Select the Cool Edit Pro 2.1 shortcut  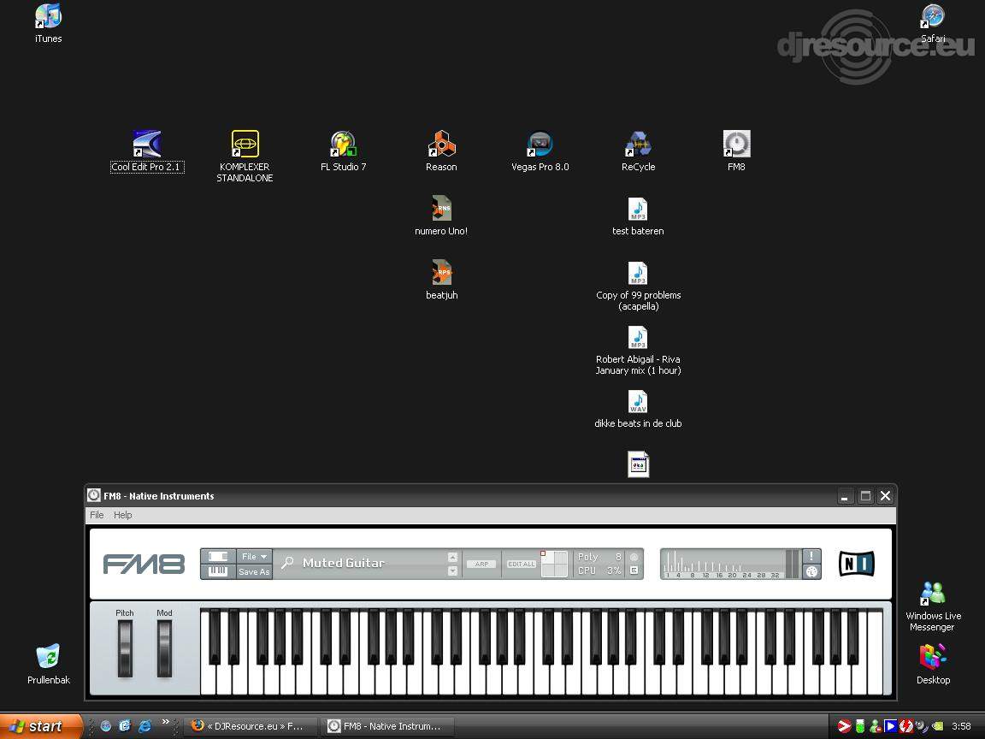click(x=146, y=151)
